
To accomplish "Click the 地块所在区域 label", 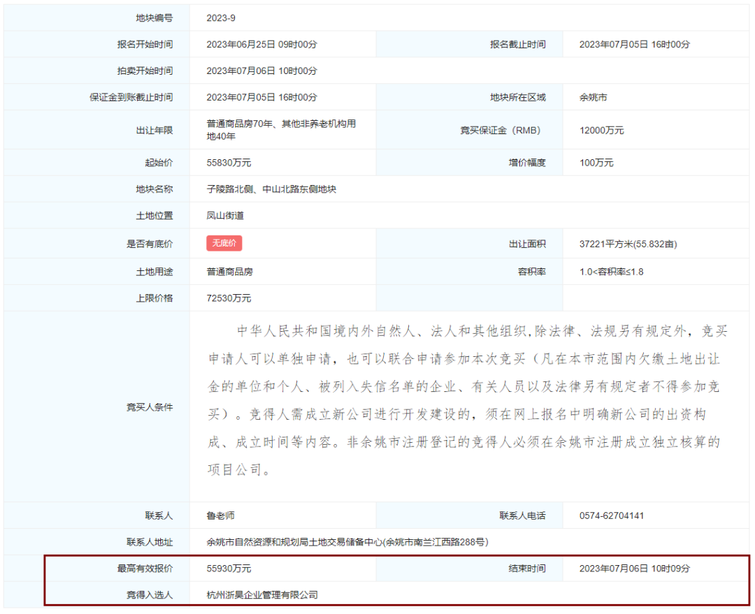I will pos(517,97).
